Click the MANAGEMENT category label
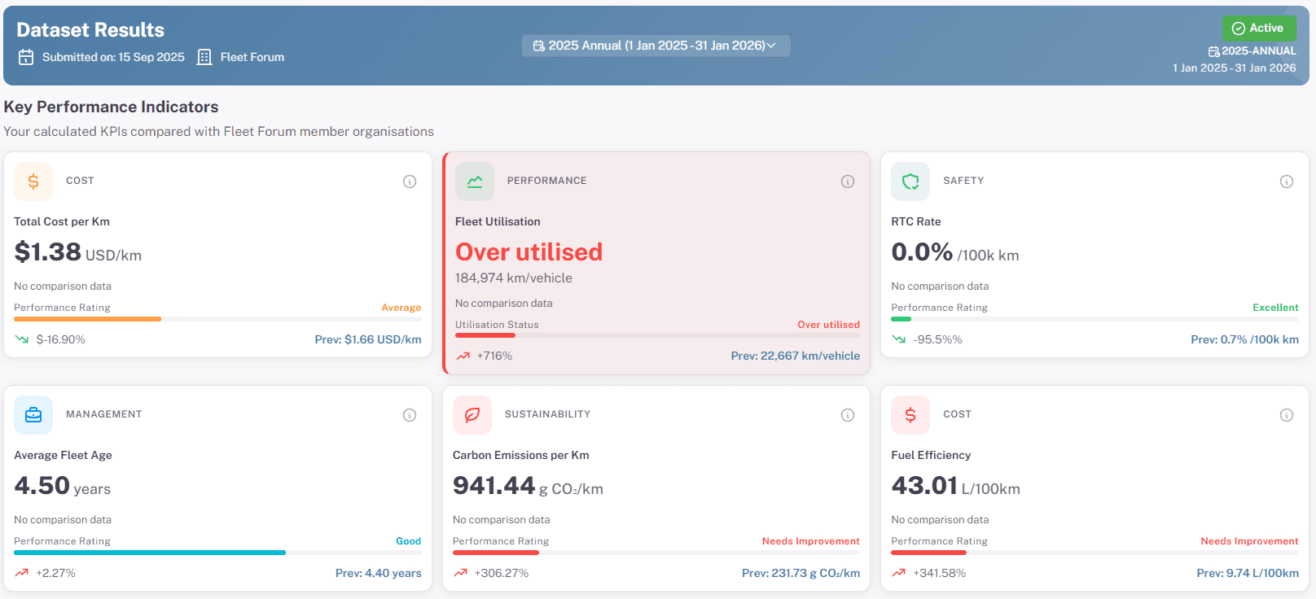Screen dimensions: 1316x599 click(104, 414)
